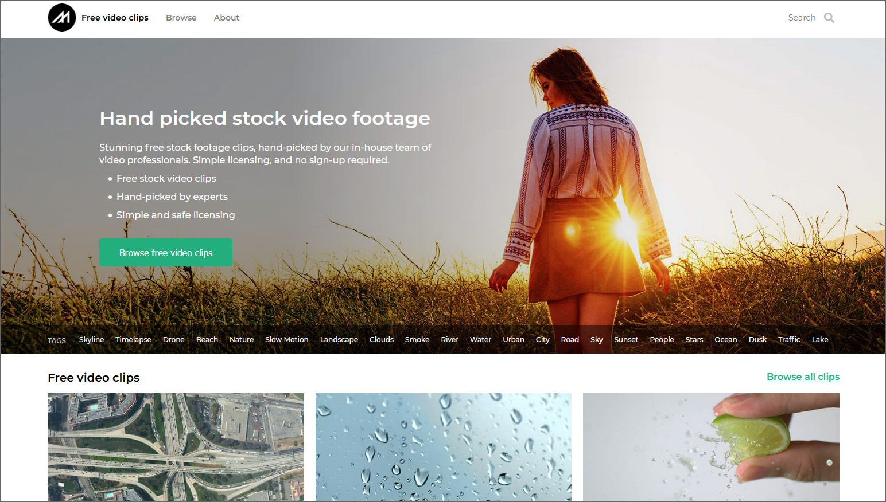Choose the Drone tag
The image size is (886, 502).
click(x=173, y=339)
